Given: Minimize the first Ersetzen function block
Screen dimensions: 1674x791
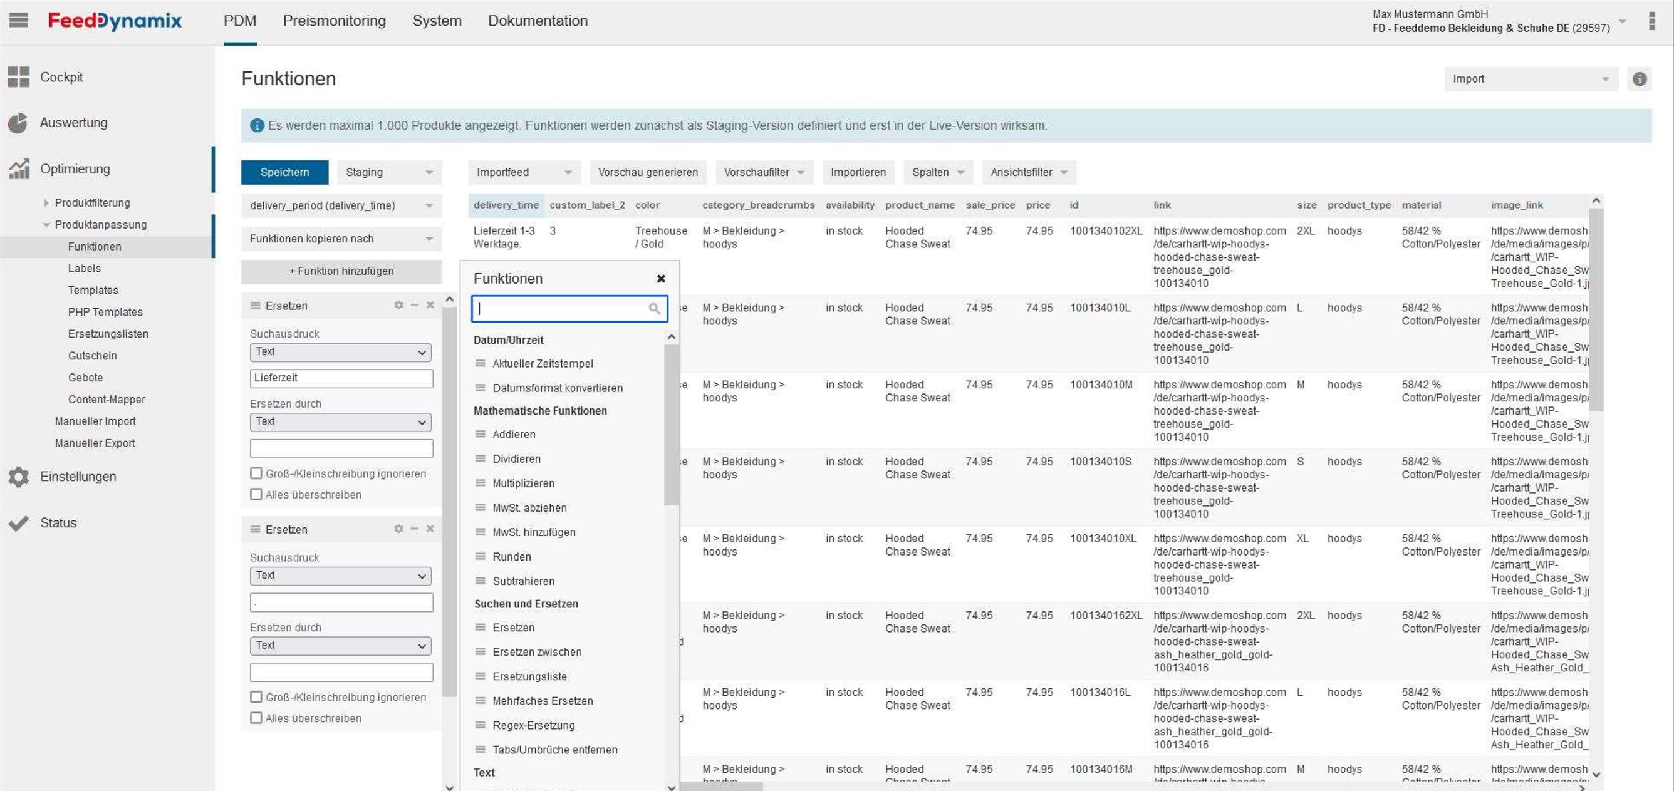Looking at the screenshot, I should click(414, 305).
